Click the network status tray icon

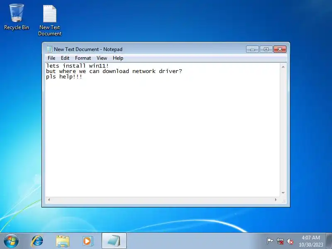280,241
